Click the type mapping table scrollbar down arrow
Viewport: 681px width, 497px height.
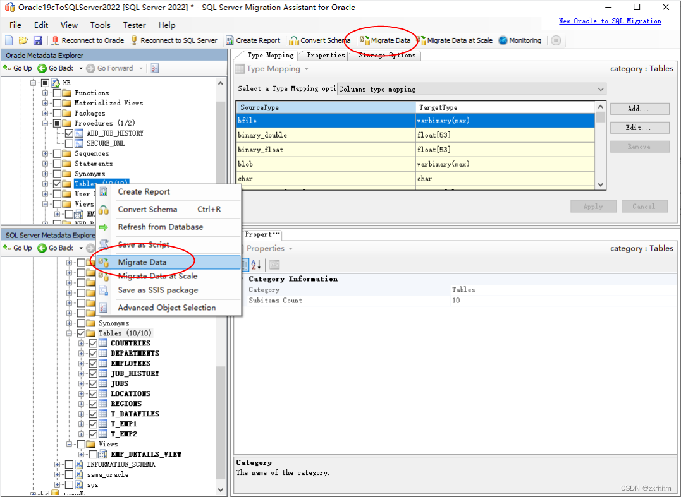pyautogui.click(x=600, y=184)
